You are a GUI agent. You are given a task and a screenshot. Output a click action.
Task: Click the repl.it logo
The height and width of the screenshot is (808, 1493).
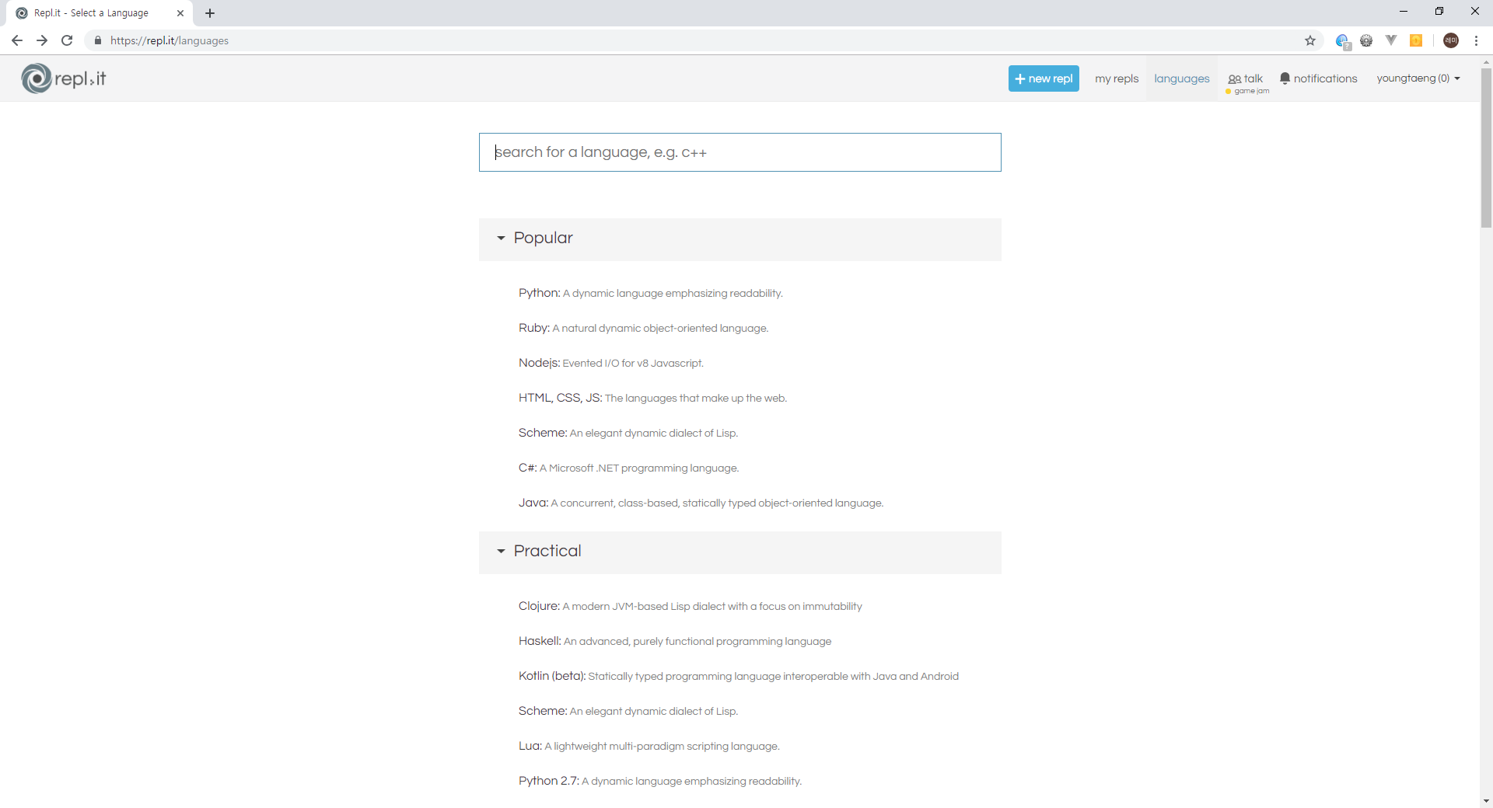pos(64,78)
